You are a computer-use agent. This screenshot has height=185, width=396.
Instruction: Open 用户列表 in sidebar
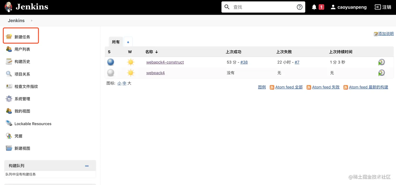[22, 49]
